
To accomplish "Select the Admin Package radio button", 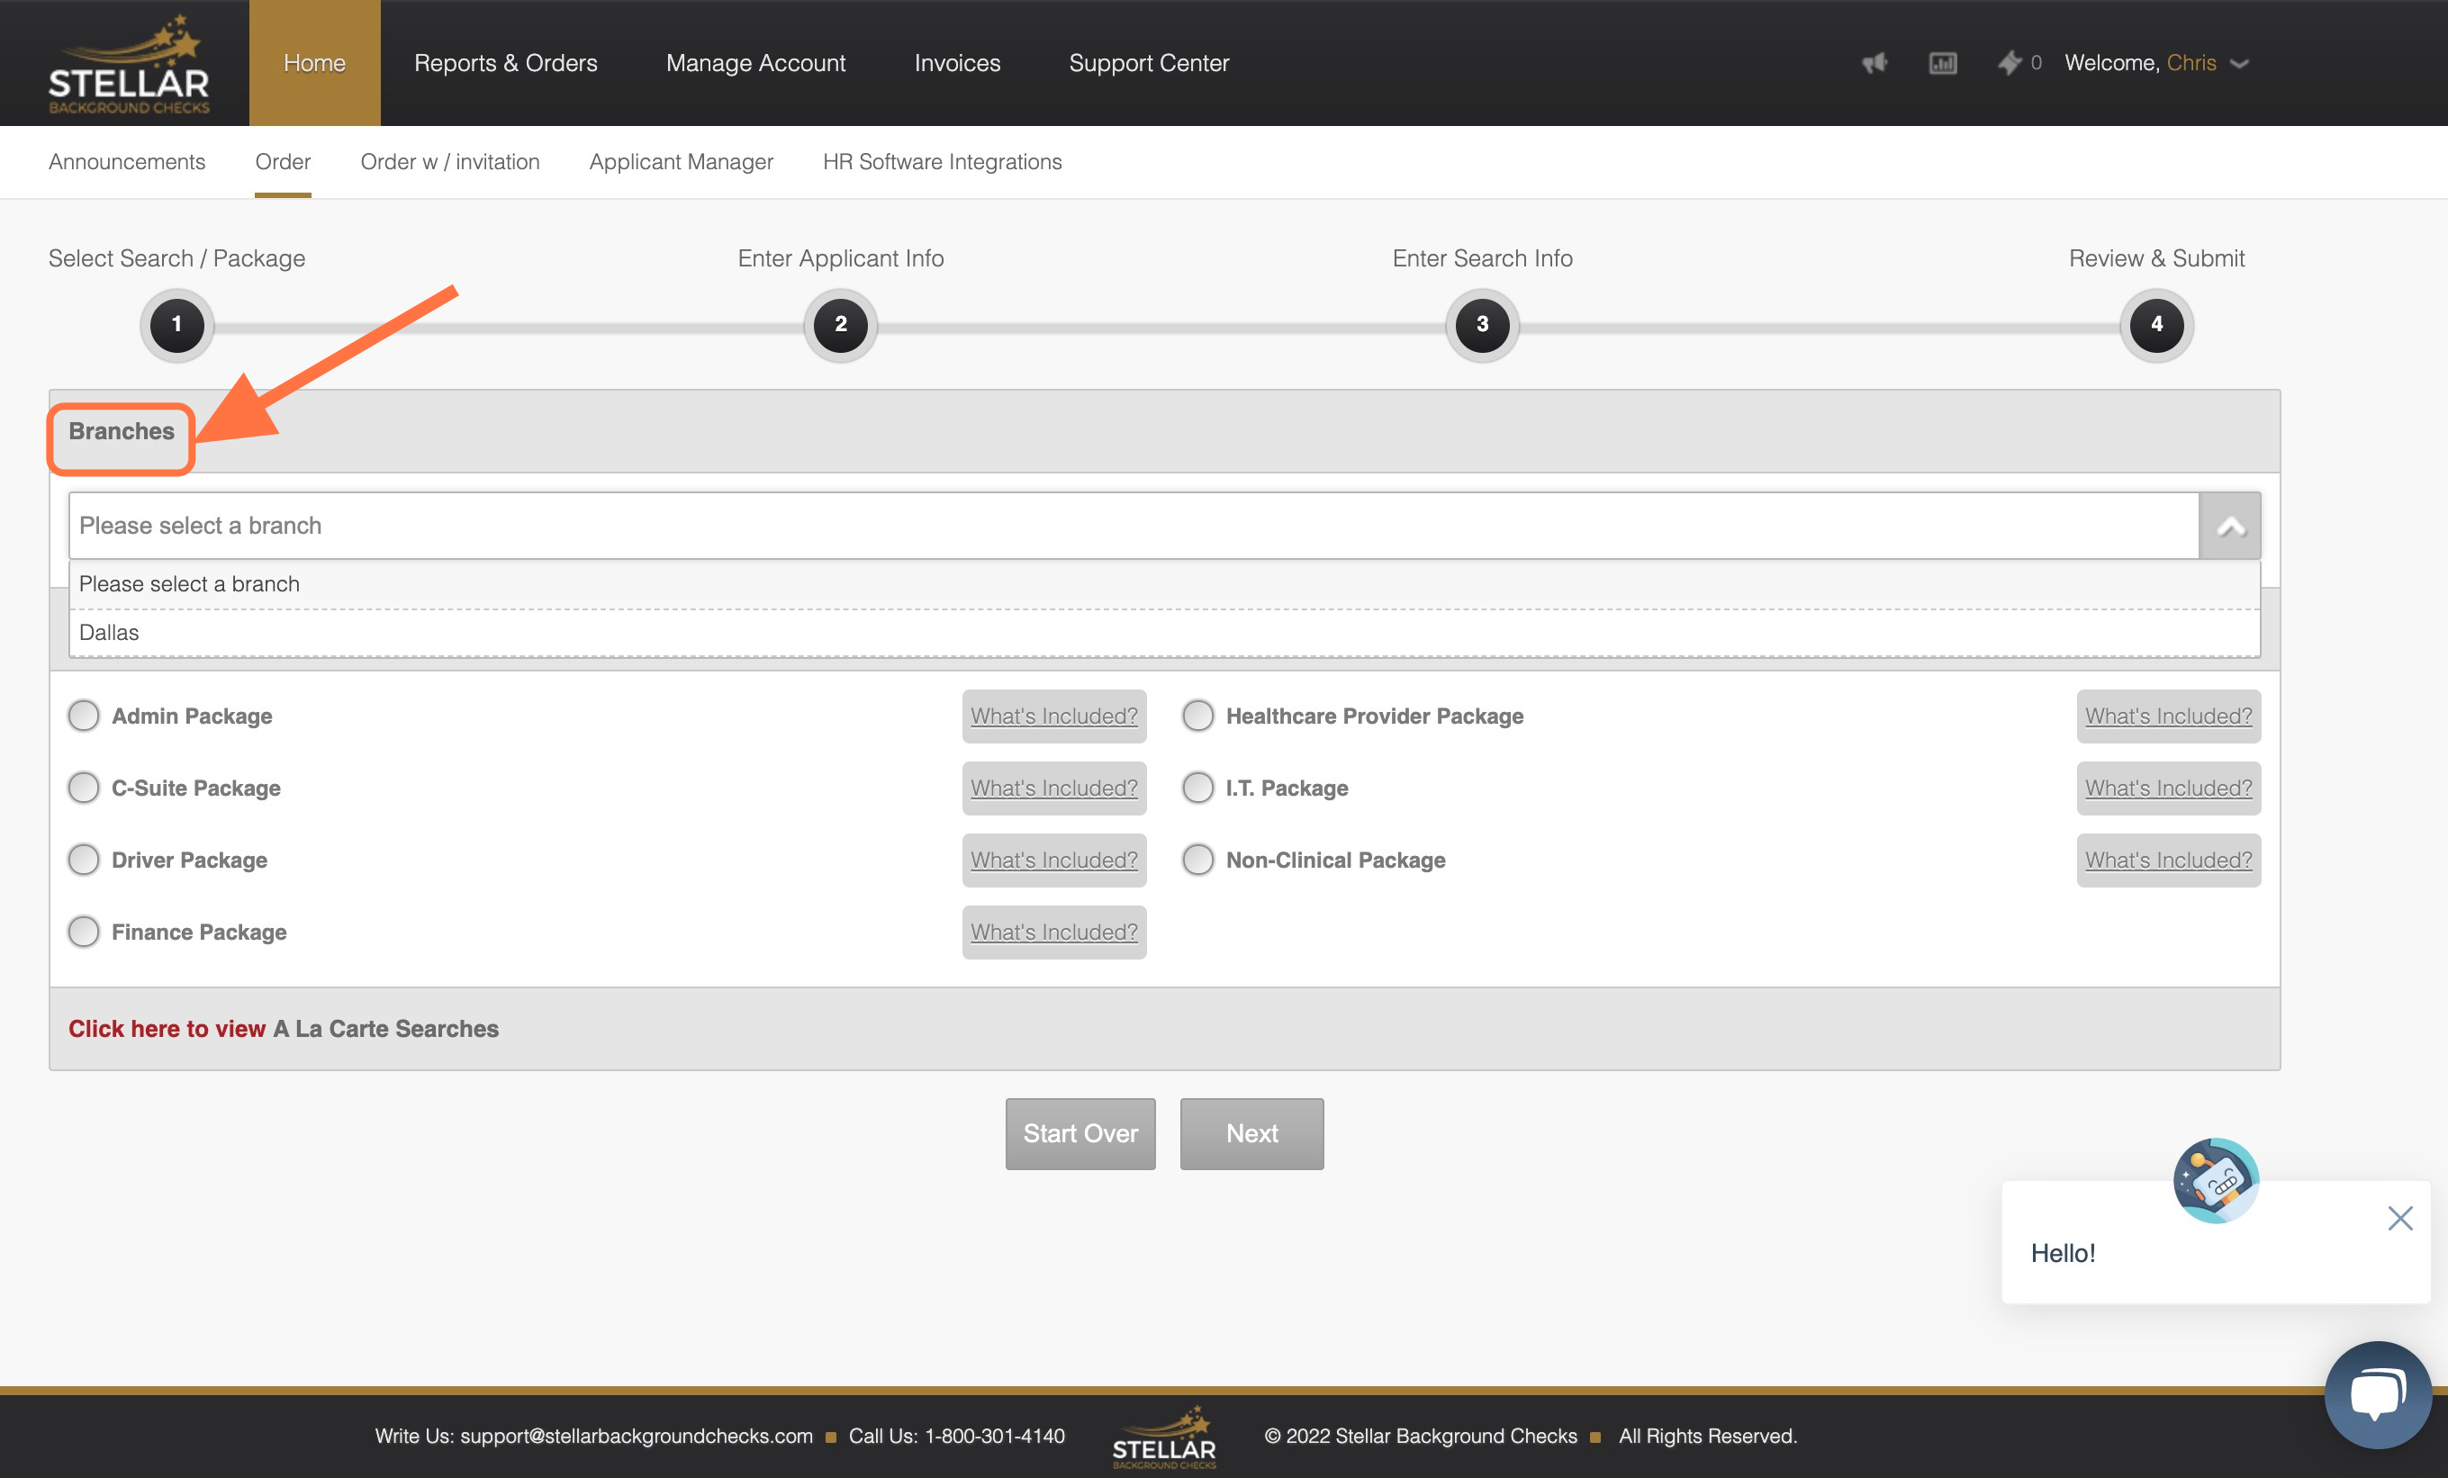I will pos(84,716).
